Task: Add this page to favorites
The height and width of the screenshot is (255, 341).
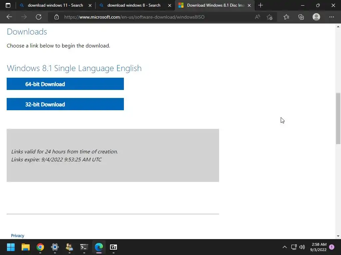Action: (270, 17)
